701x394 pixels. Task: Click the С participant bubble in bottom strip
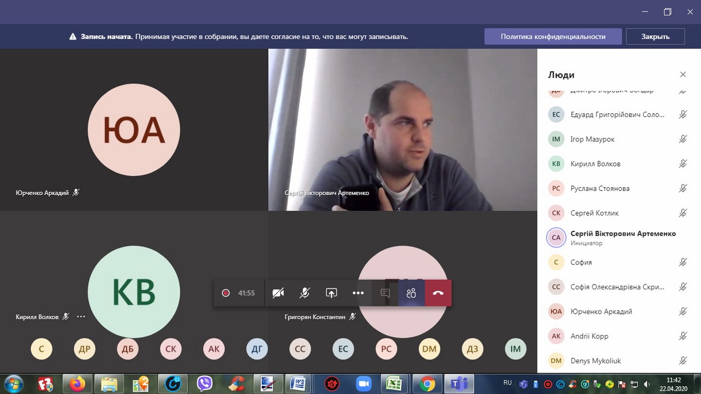click(x=41, y=349)
